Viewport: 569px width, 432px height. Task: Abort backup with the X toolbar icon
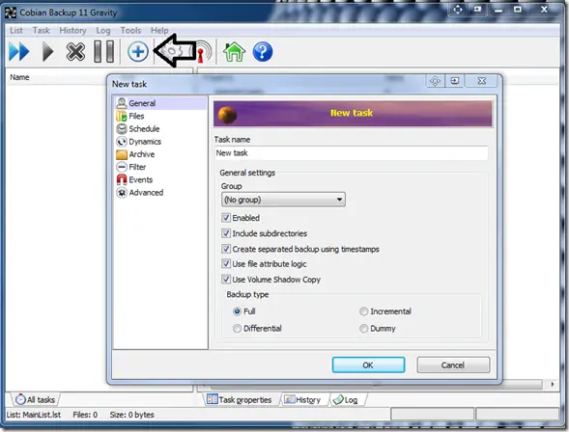[x=75, y=52]
